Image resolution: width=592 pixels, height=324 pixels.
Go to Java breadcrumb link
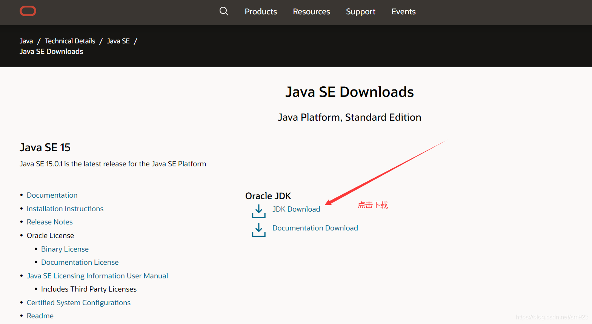click(26, 41)
